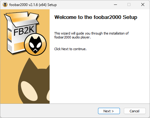Click the window title 'foobar2000 v2.1.6 (x64) Setup'
150x118 pixels.
[33, 5]
